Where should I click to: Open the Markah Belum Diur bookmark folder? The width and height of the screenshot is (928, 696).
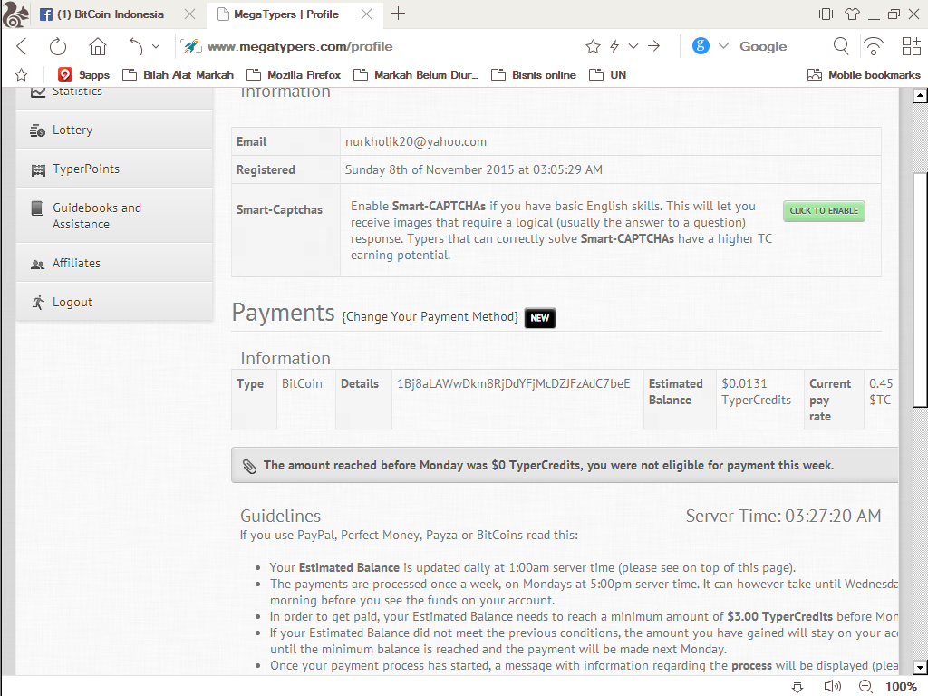pyautogui.click(x=415, y=74)
